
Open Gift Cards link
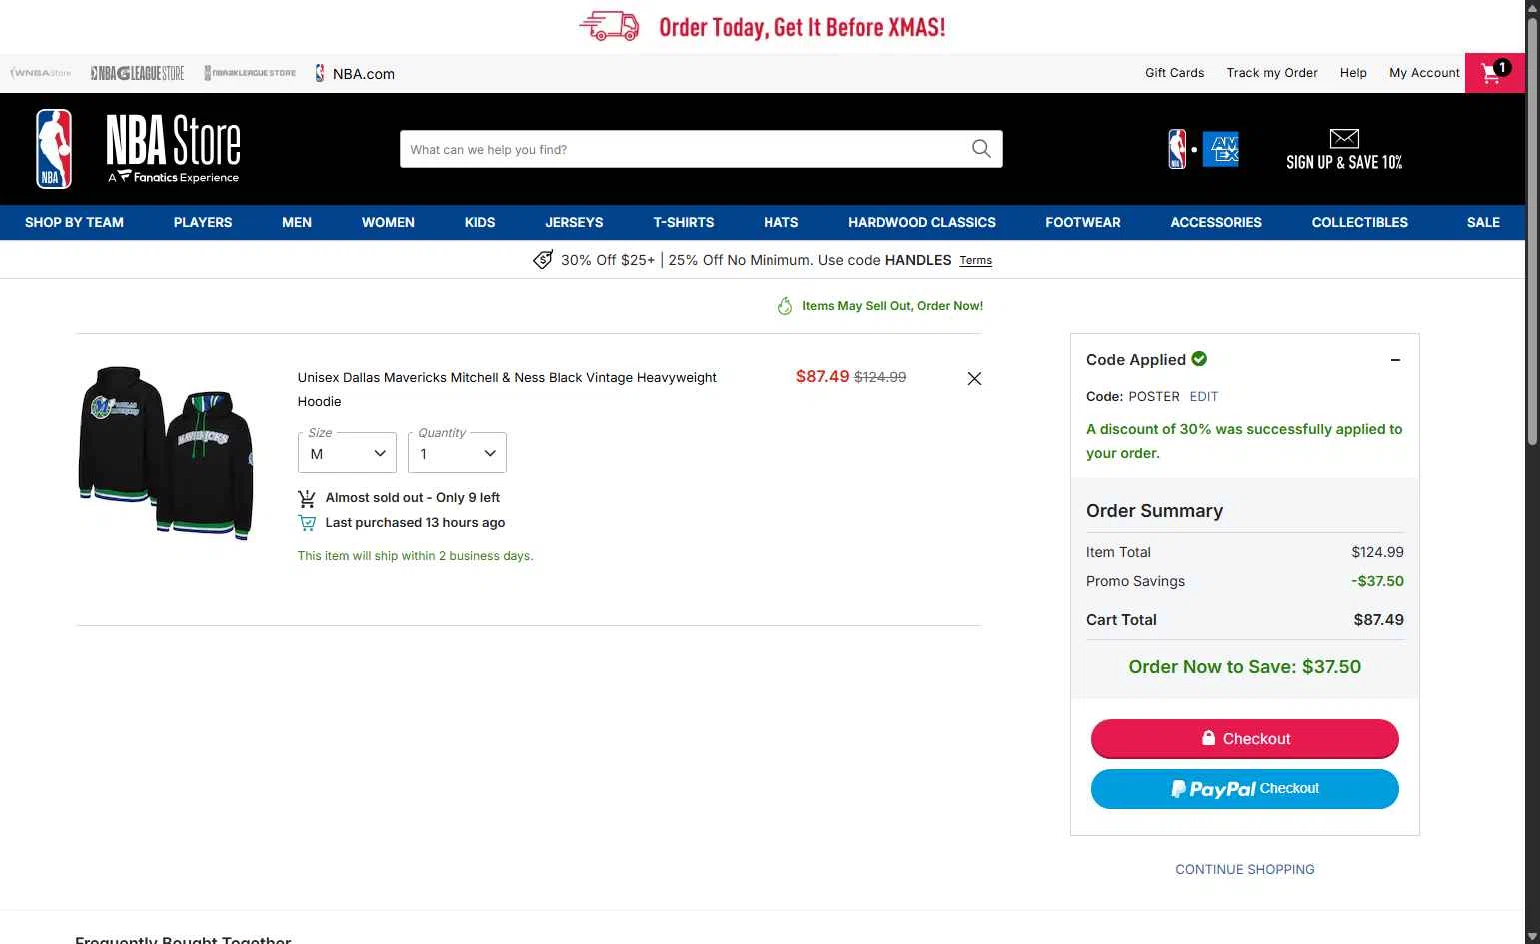click(x=1175, y=73)
